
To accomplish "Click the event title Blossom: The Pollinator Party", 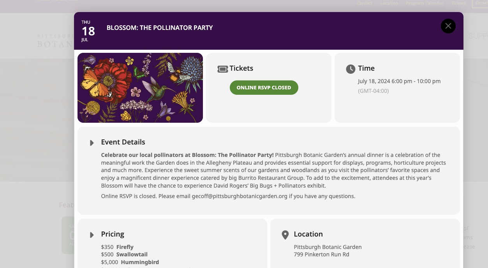I will click(160, 28).
